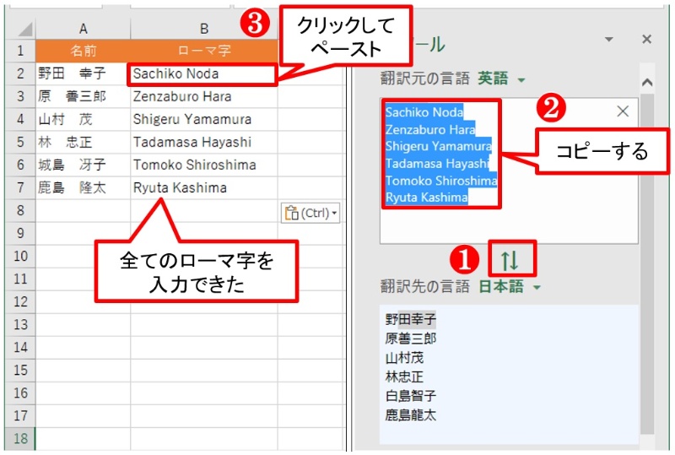
Task: Click cell containing Tomoko Shiroshima
Action: tap(204, 165)
